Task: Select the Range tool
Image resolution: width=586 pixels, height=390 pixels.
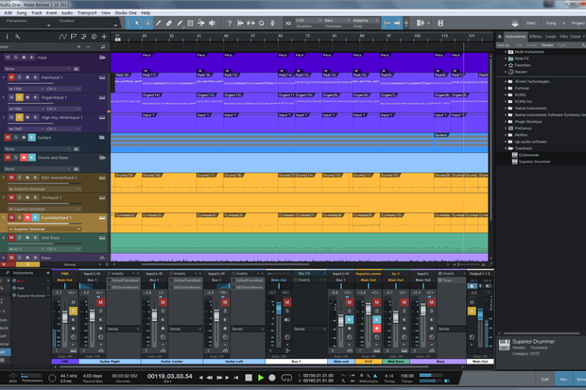Action: coord(147,24)
